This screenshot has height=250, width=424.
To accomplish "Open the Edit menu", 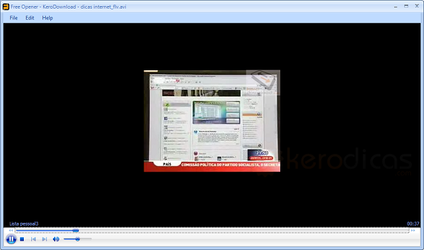I will click(30, 18).
